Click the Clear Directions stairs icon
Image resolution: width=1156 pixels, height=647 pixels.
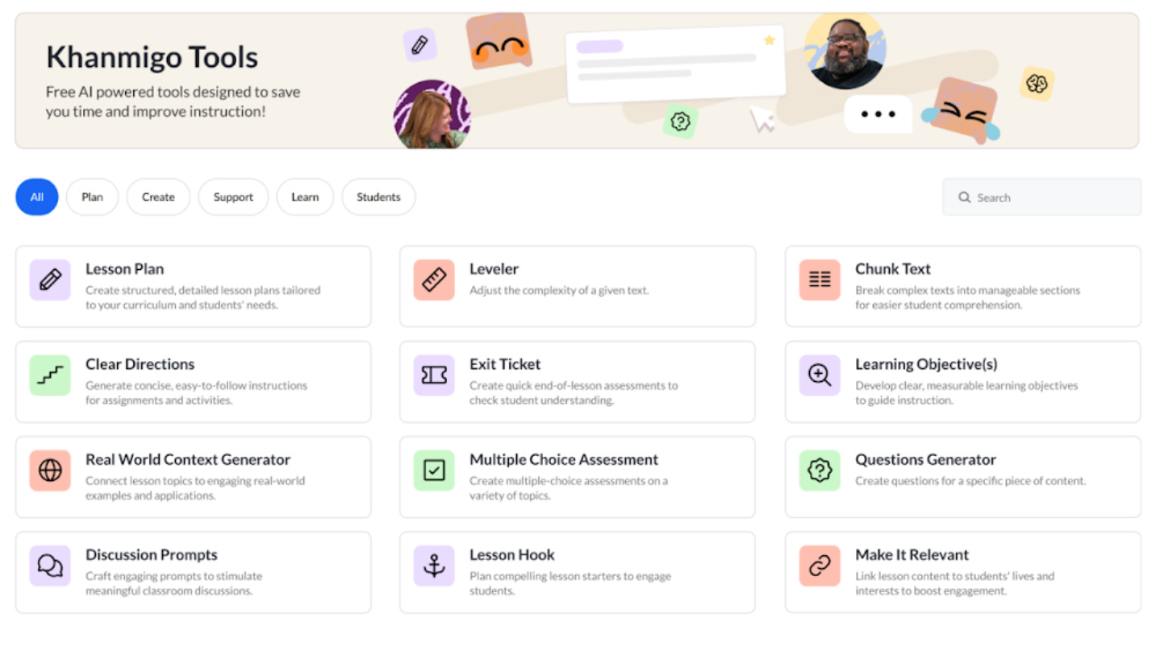tap(50, 375)
